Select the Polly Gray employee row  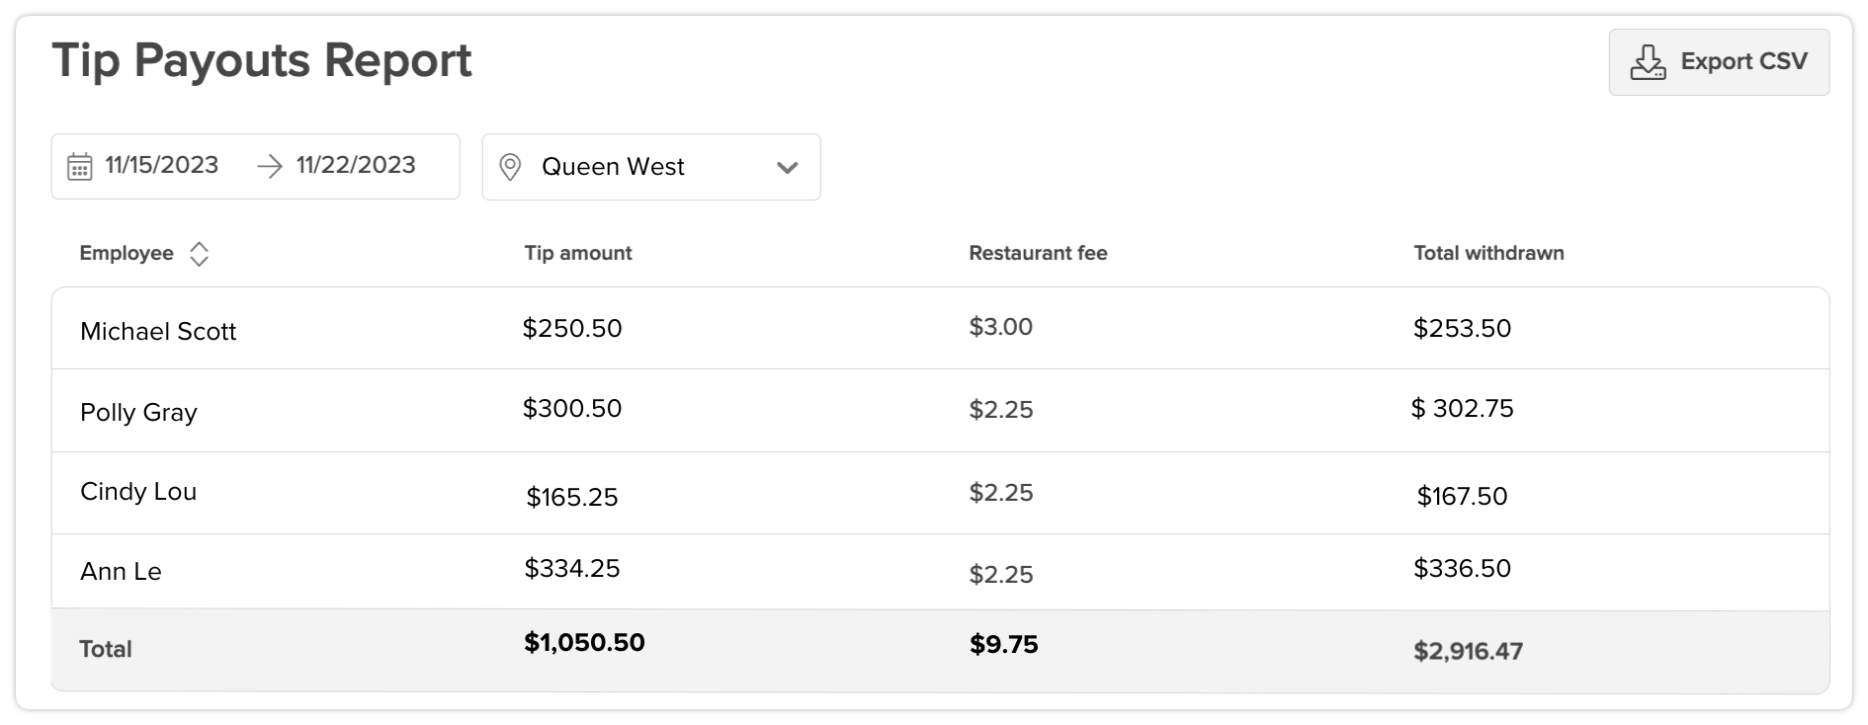[940, 411]
